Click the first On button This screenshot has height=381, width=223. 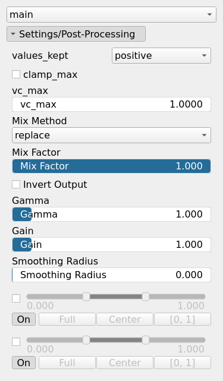click(24, 319)
